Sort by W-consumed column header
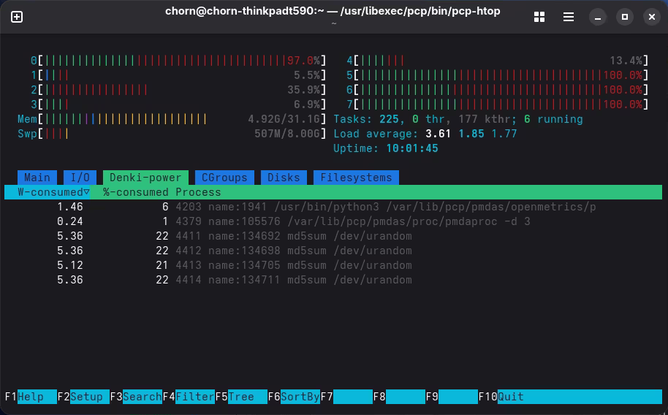This screenshot has width=668, height=415. 48,192
